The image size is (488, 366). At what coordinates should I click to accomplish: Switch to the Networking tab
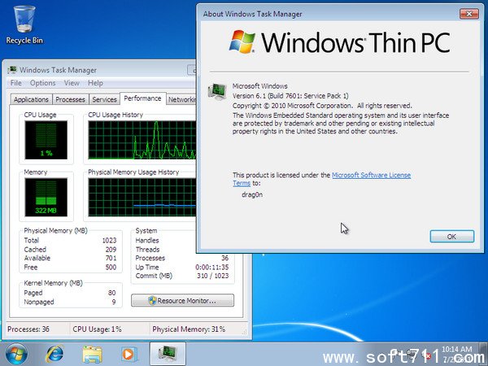(x=181, y=99)
